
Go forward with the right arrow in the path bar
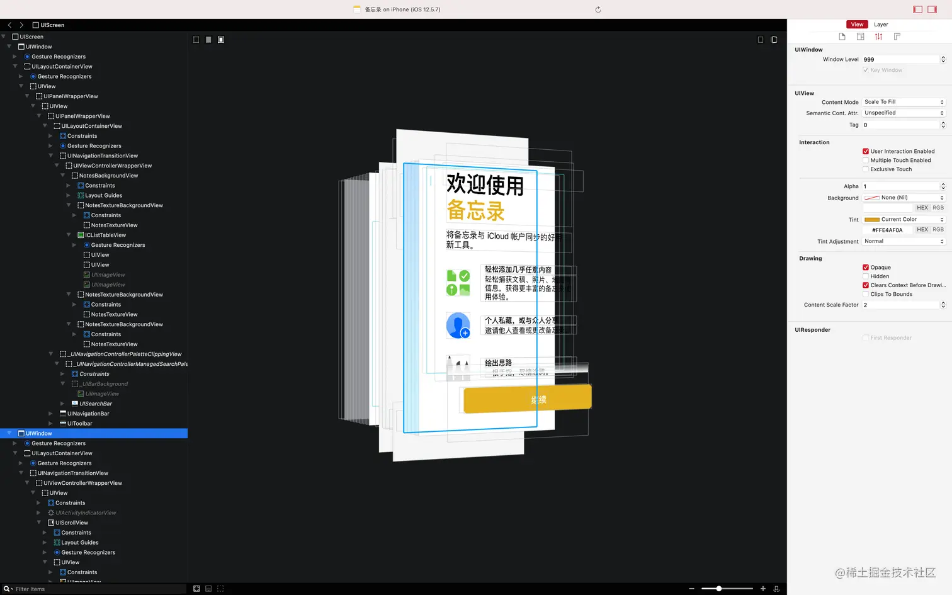tap(21, 25)
